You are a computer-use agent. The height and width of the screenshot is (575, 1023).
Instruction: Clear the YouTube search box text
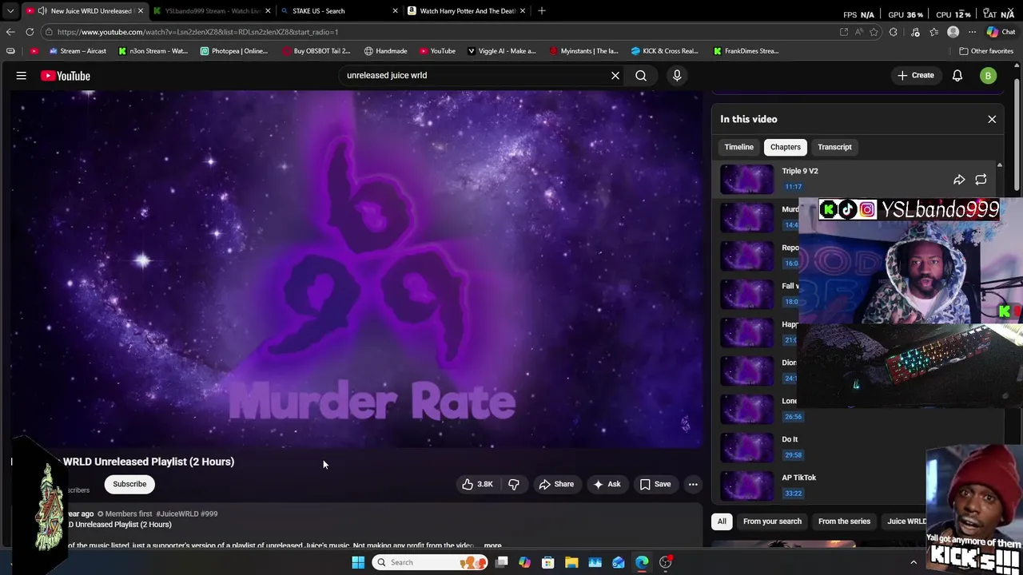pos(615,76)
